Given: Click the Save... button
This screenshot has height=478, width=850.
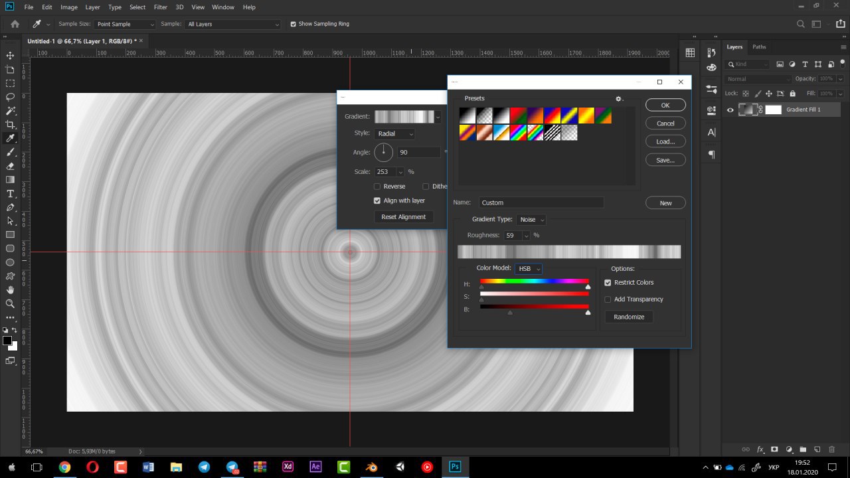Looking at the screenshot, I should (665, 160).
